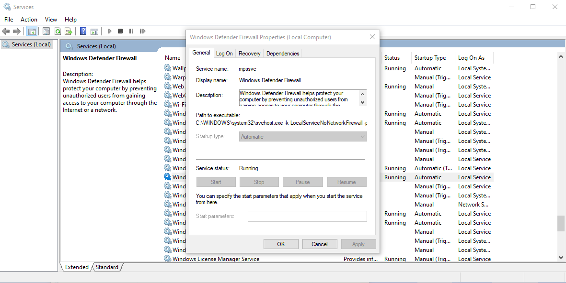
Task: Switch to the Log On tab
Action: [224, 54]
